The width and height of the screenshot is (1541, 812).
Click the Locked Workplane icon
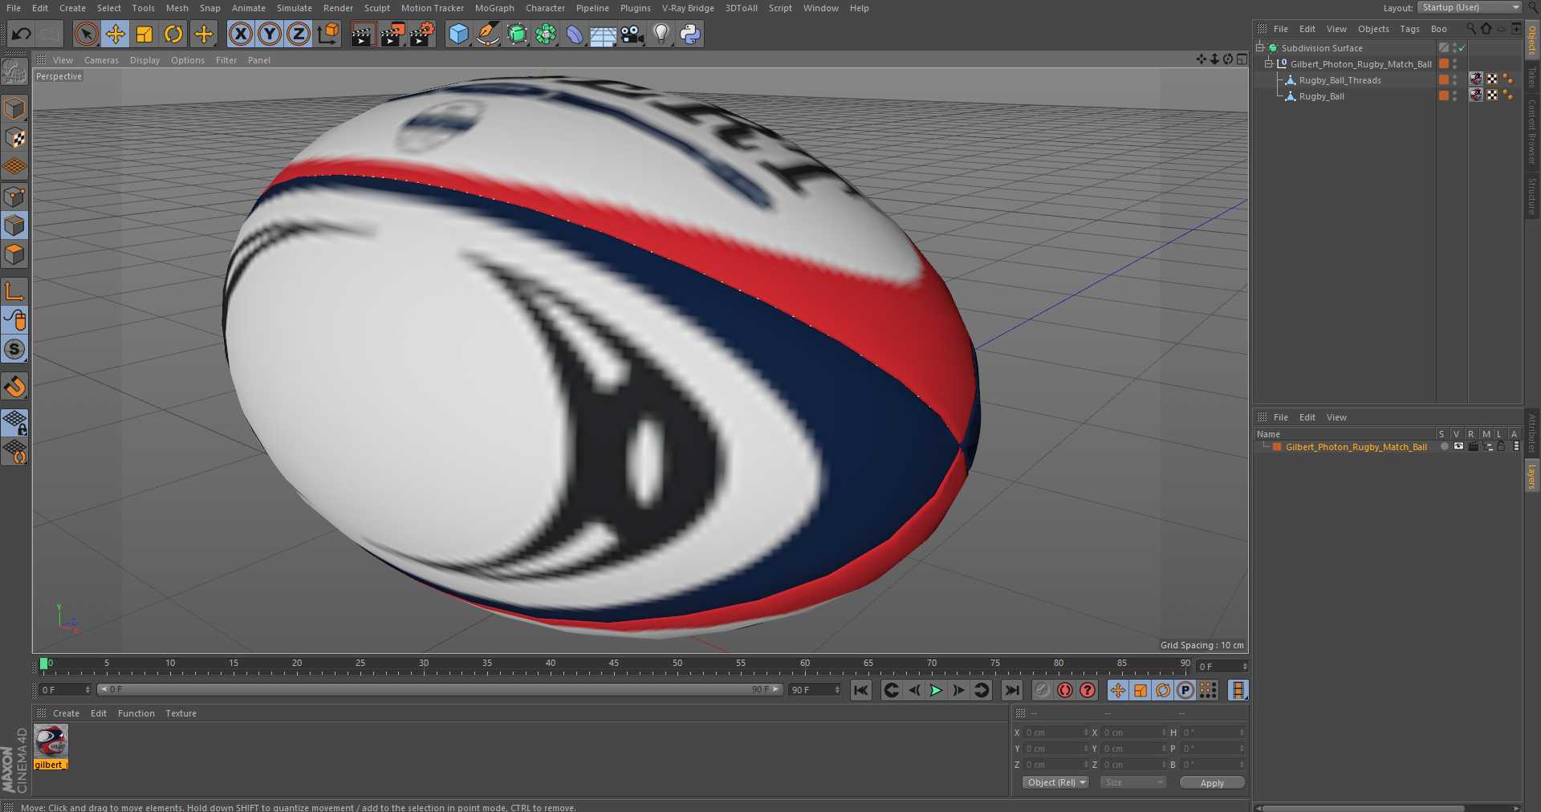[14, 422]
